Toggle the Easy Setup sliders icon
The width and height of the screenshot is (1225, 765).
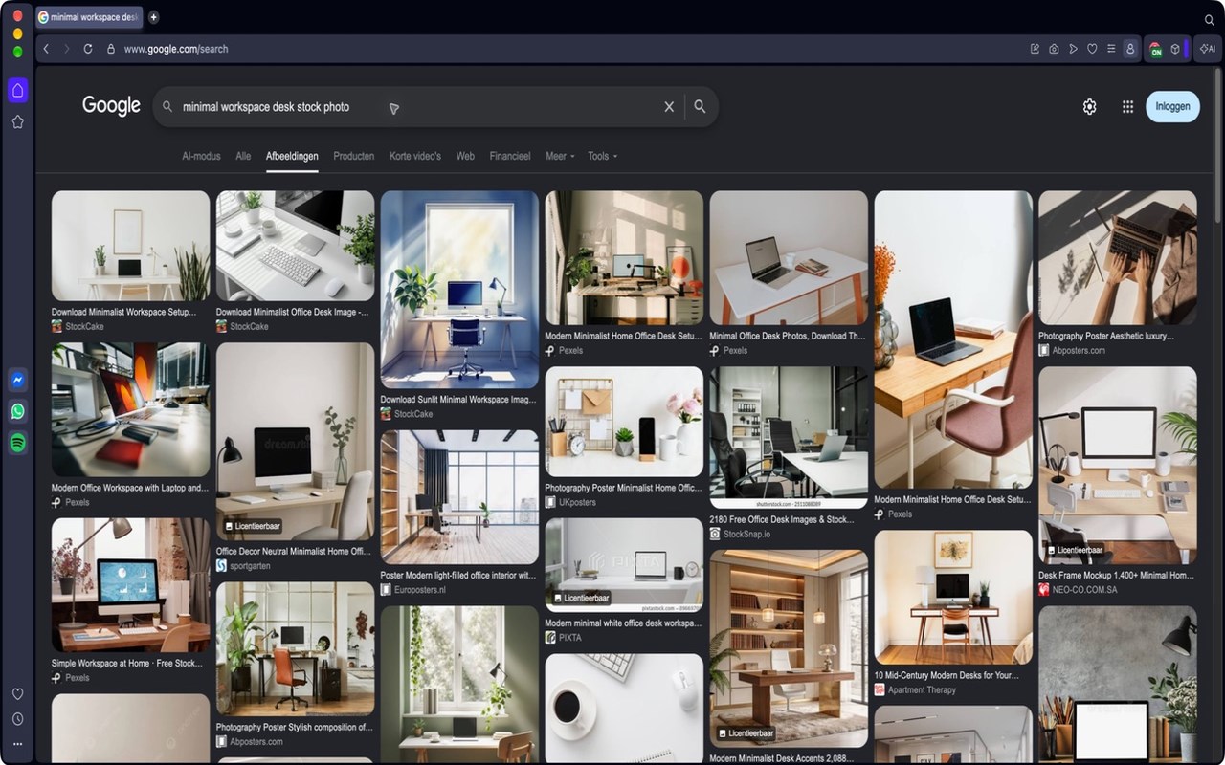(x=1111, y=49)
